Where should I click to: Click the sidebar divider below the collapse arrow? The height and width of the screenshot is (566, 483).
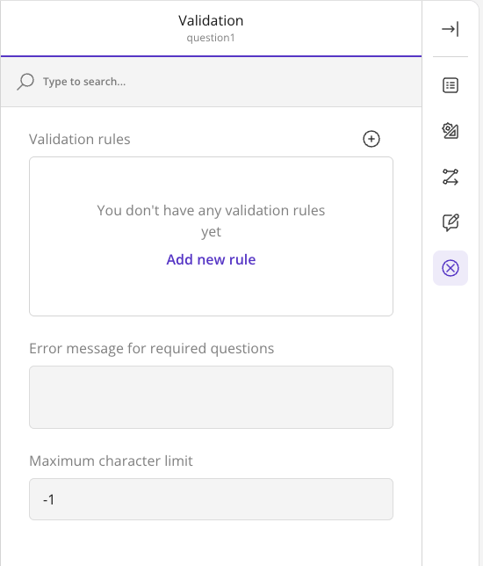[x=451, y=56]
